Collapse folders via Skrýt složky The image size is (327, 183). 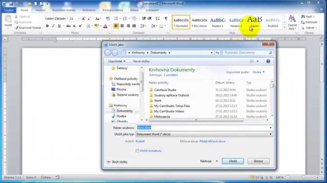click(x=117, y=162)
